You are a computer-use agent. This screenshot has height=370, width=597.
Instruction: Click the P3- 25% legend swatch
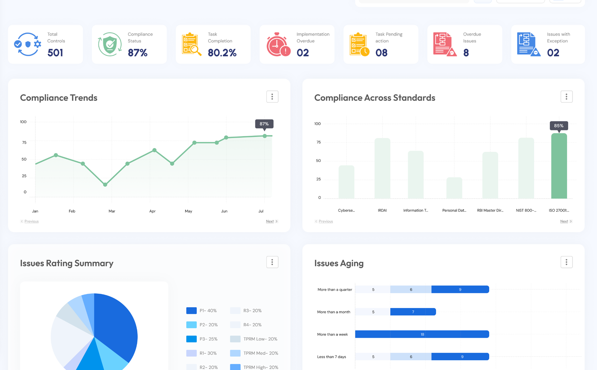(x=191, y=339)
